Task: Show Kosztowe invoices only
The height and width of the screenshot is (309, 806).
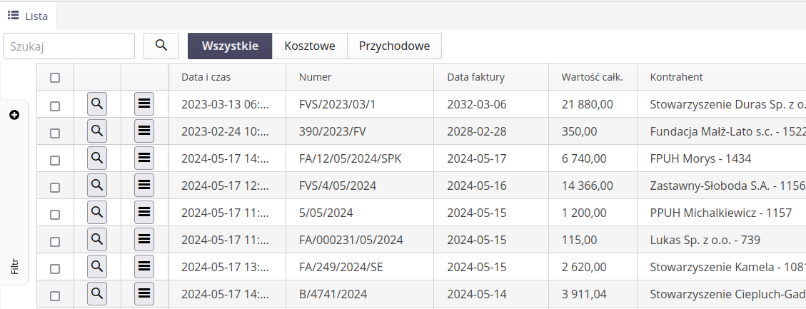Action: [310, 46]
